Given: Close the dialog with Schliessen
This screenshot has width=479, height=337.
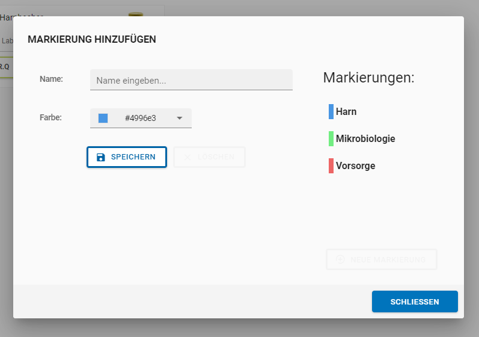Looking at the screenshot, I should click(415, 301).
